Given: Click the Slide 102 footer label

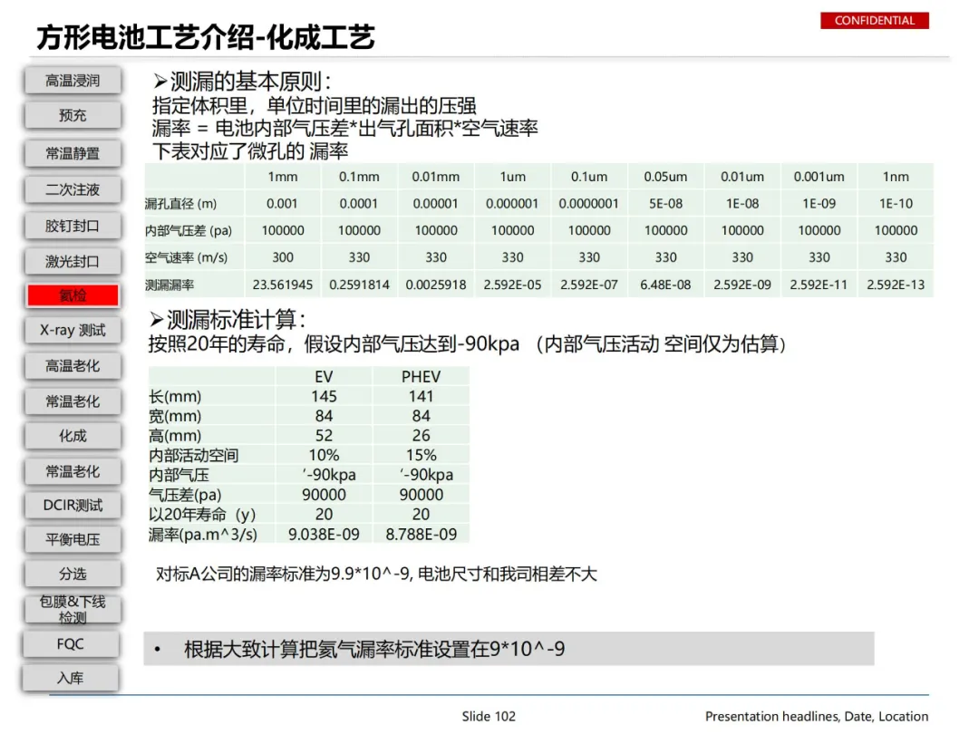Looking at the screenshot, I should click(x=489, y=717).
